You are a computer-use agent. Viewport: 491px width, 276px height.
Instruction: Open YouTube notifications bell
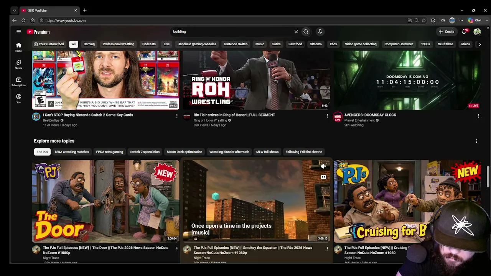(x=465, y=32)
